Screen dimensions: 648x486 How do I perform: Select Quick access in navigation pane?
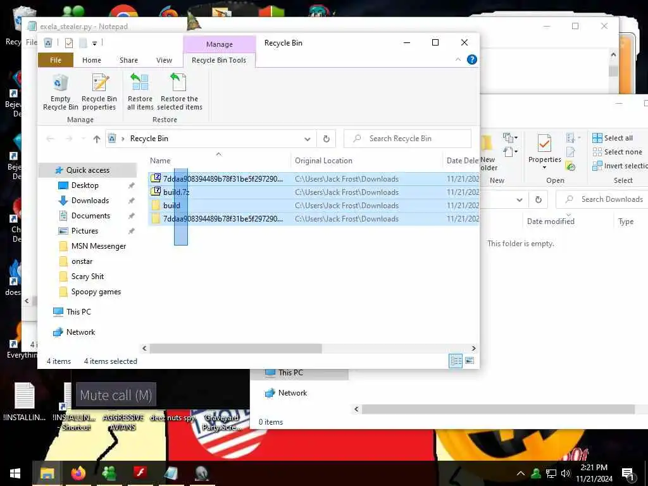click(x=87, y=170)
